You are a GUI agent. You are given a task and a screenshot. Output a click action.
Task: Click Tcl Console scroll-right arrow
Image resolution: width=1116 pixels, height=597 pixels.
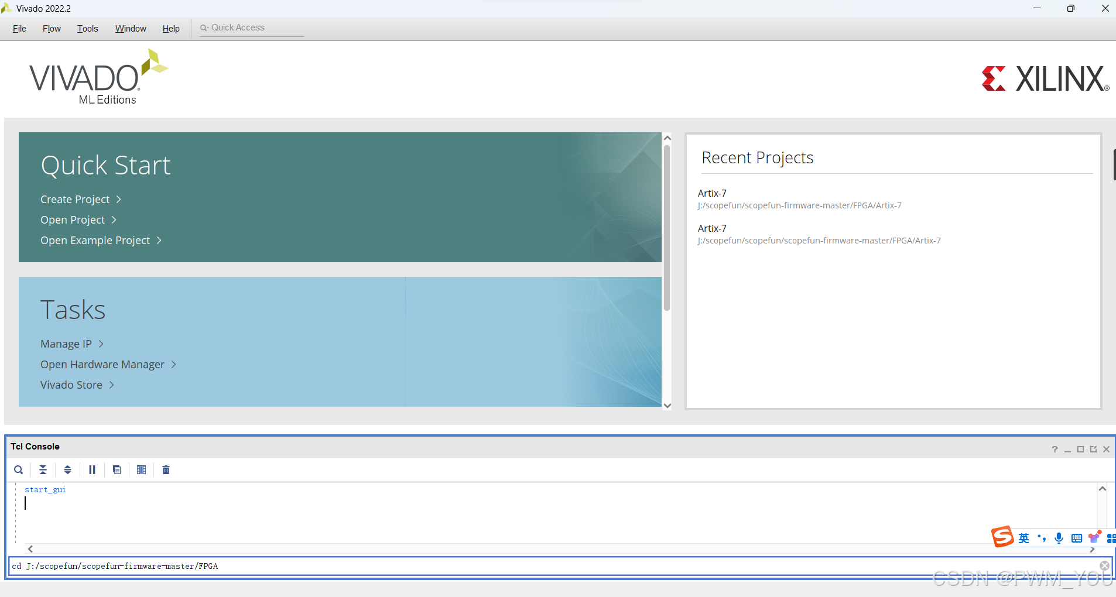click(x=1092, y=550)
